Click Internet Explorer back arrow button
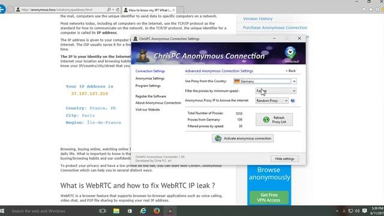The width and height of the screenshot is (384, 216). 2,10
